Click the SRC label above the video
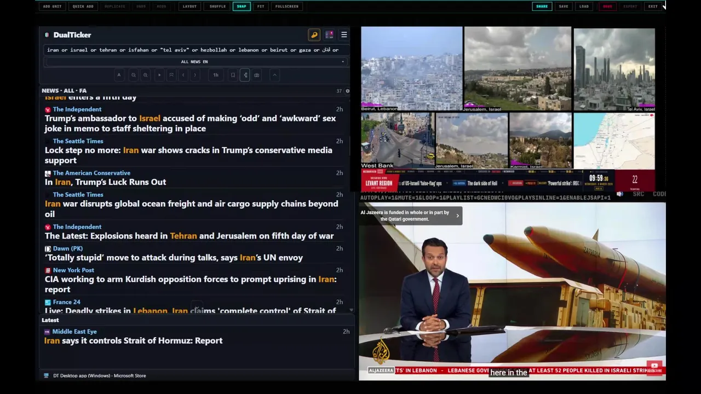The image size is (701, 394). coord(638,194)
